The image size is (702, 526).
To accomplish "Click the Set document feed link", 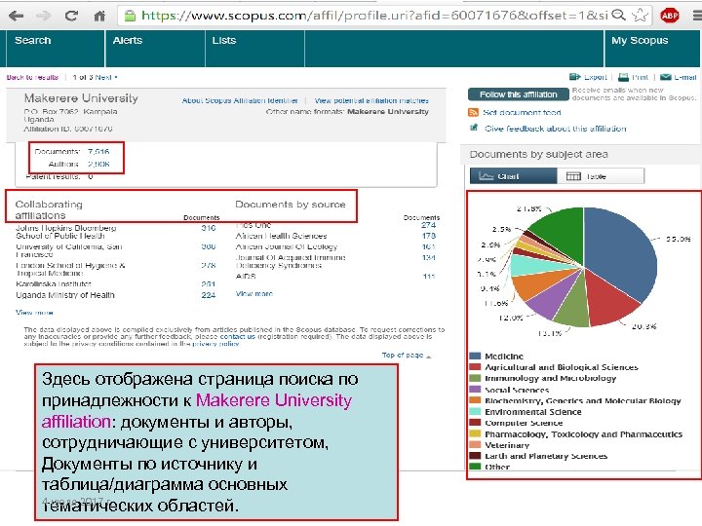I will (522, 112).
